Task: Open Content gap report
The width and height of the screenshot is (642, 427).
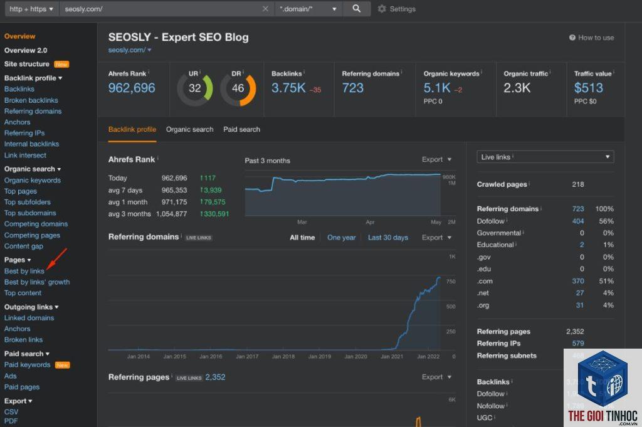Action: (x=23, y=246)
